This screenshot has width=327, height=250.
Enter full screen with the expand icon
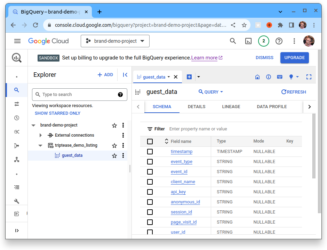pos(309,77)
